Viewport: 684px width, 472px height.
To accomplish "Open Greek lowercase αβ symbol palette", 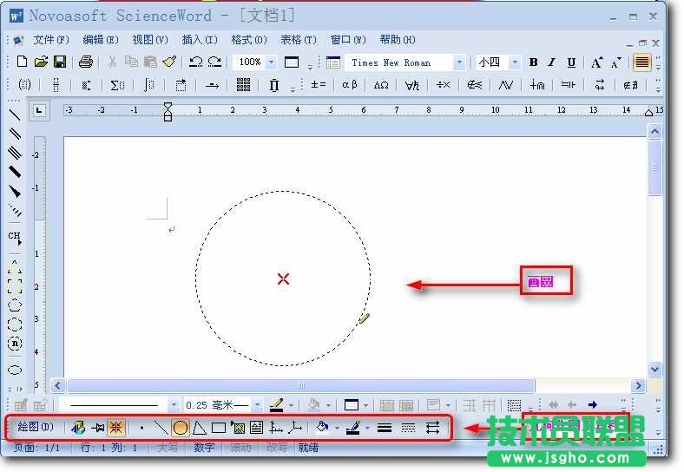I will coord(350,85).
